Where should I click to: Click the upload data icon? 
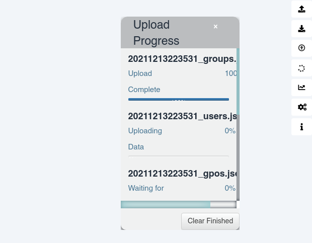point(301,9)
